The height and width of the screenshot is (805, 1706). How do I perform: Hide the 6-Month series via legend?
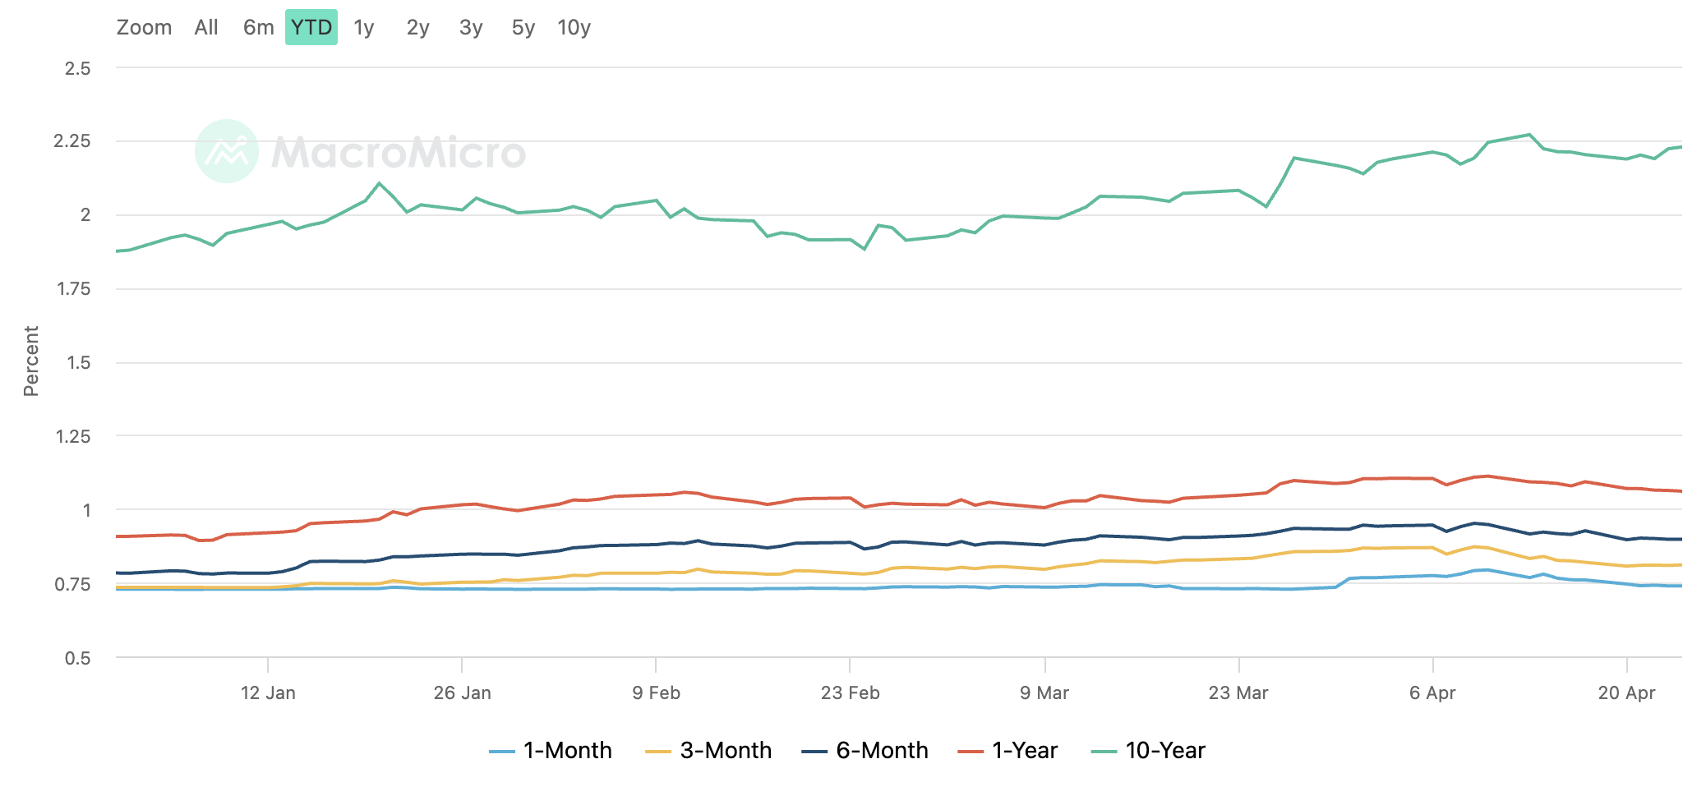point(865,751)
